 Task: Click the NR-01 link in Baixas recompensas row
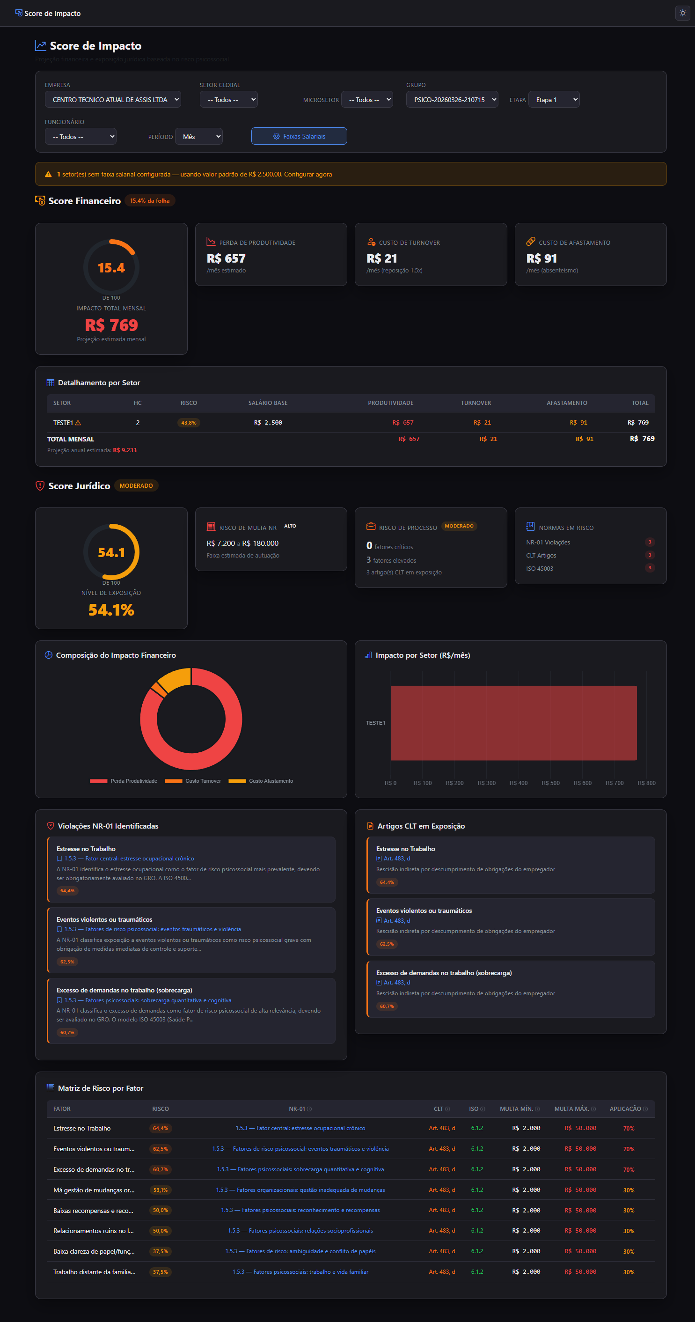click(300, 1210)
